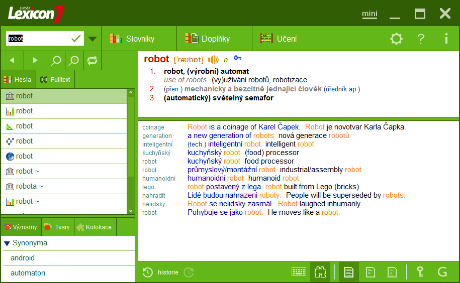Open settings via the gear icon

[396, 39]
